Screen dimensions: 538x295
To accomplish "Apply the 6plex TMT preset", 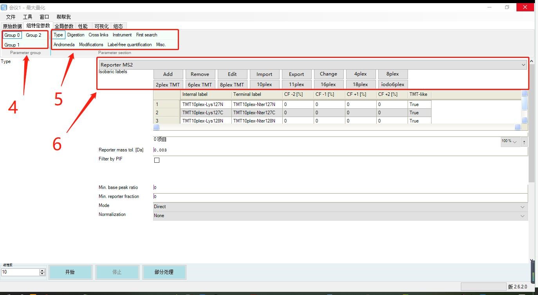I will [200, 84].
